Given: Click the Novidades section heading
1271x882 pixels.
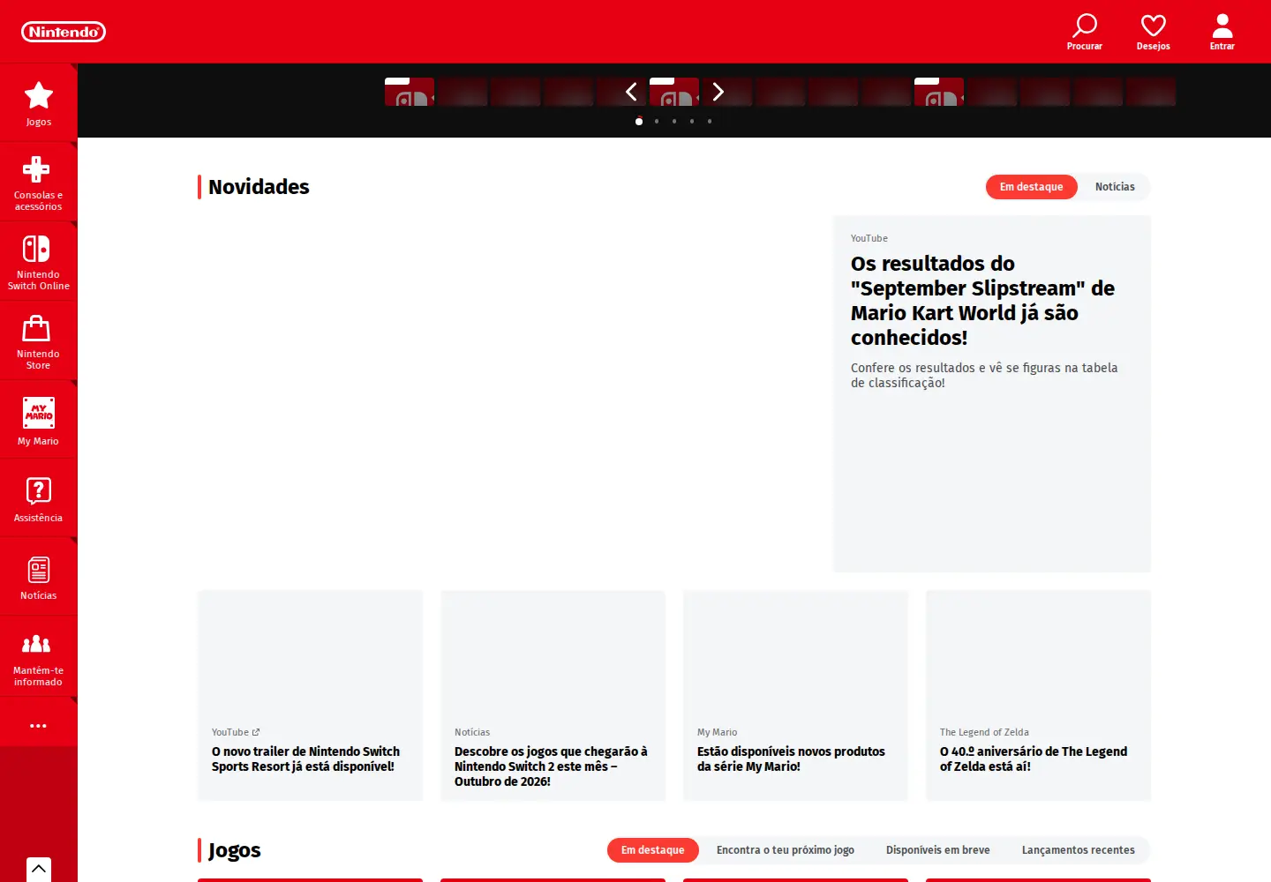Looking at the screenshot, I should pos(259,187).
